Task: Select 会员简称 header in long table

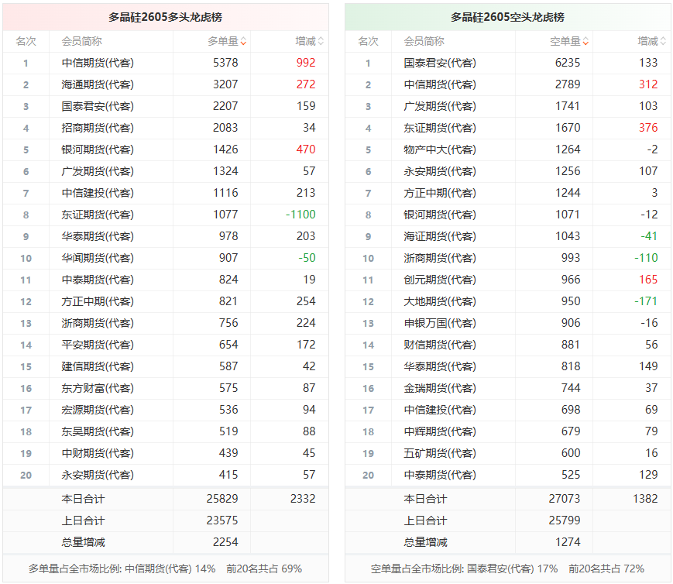Action: tap(81, 42)
